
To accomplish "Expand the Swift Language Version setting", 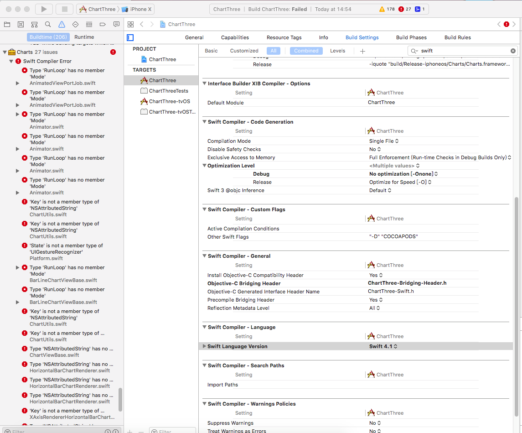I will (204, 346).
